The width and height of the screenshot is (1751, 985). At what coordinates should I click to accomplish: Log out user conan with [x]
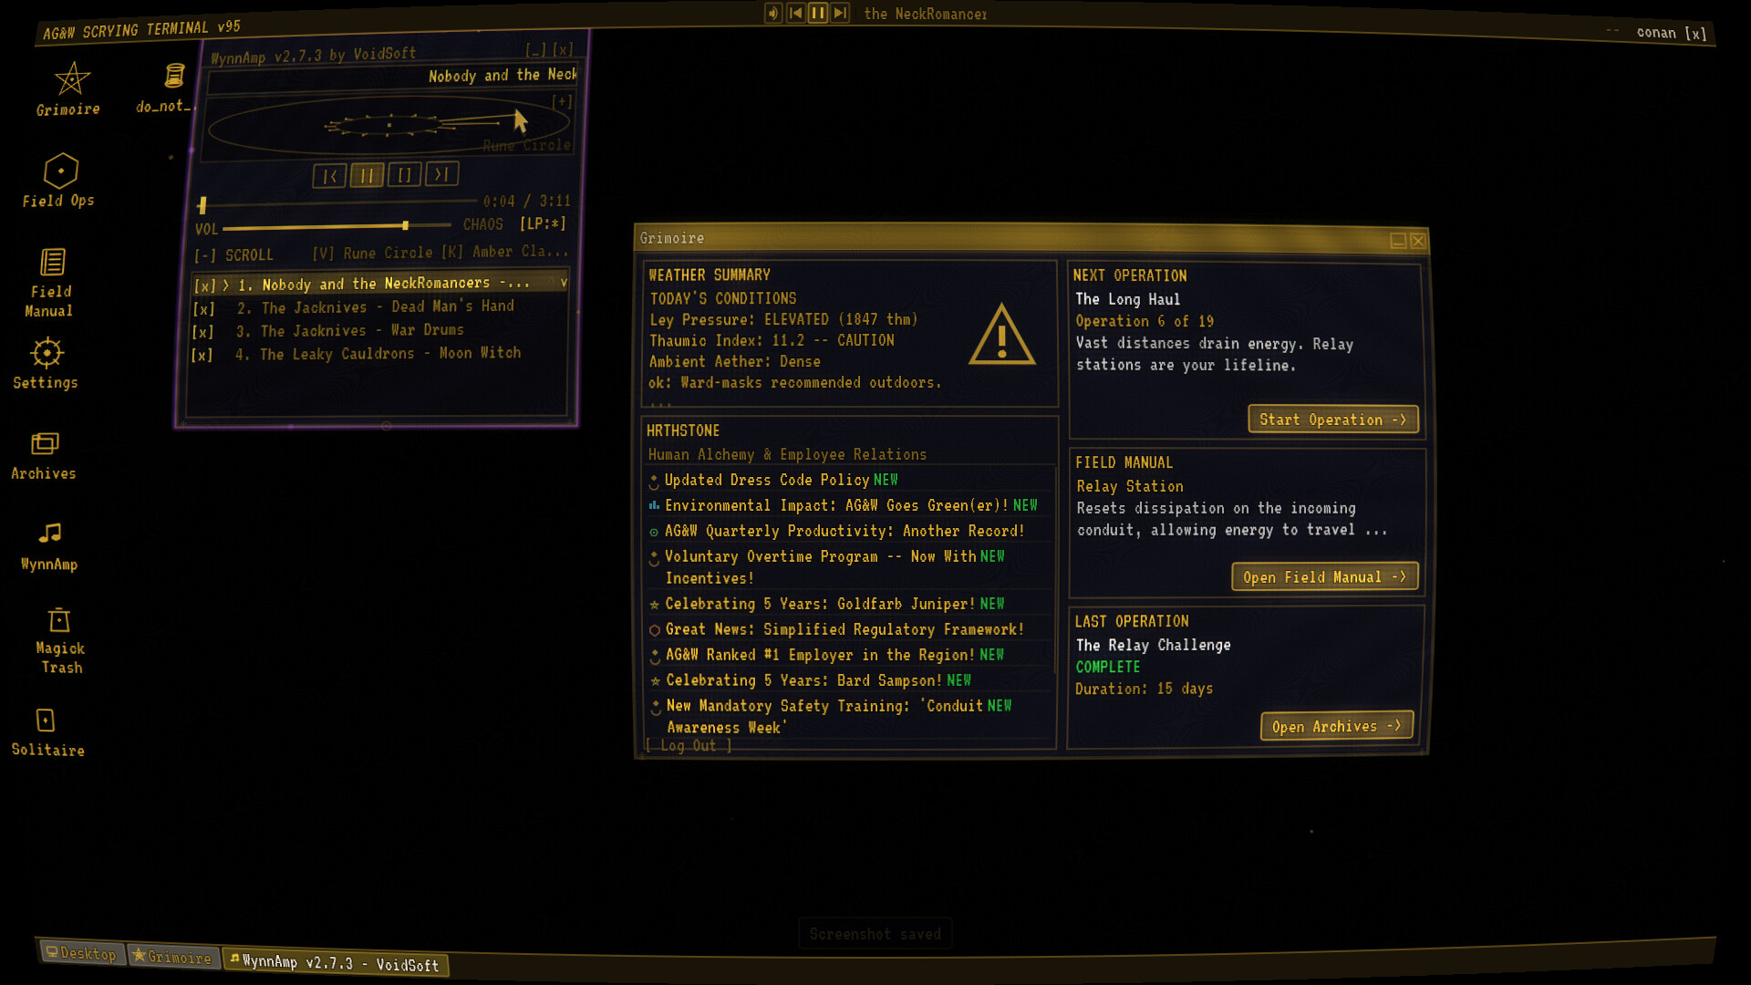tap(1695, 34)
